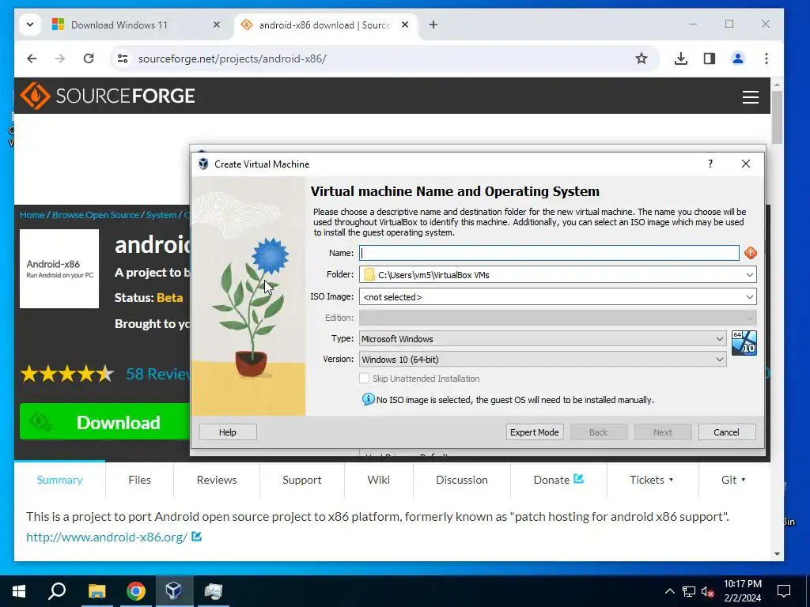
Task: Switch to Download Windows 11 tab
Action: [x=136, y=25]
